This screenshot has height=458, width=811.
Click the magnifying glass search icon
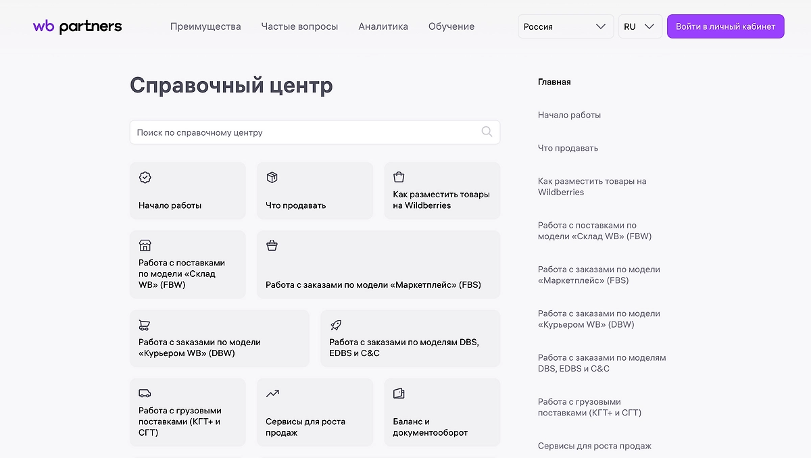pyautogui.click(x=487, y=132)
